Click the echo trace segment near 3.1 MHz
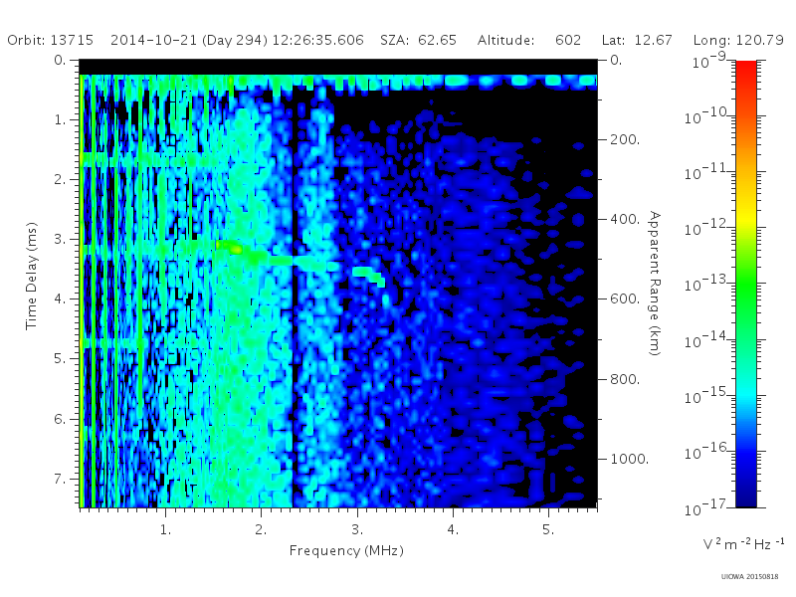The image size is (796, 597). (369, 276)
